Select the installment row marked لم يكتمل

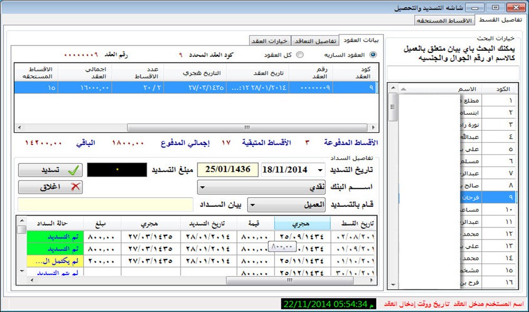click(x=58, y=261)
